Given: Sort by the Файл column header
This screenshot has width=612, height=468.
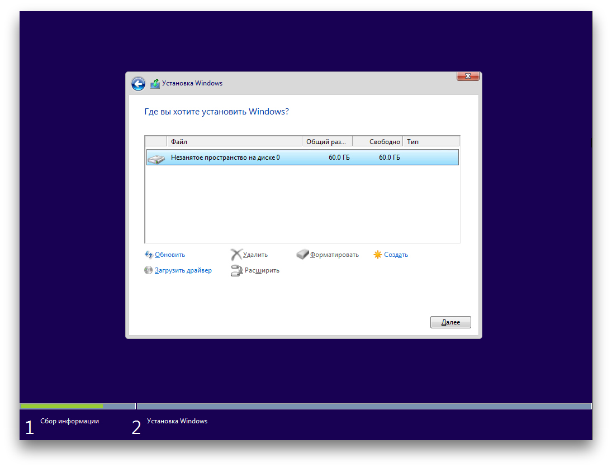Looking at the screenshot, I should click(x=234, y=142).
